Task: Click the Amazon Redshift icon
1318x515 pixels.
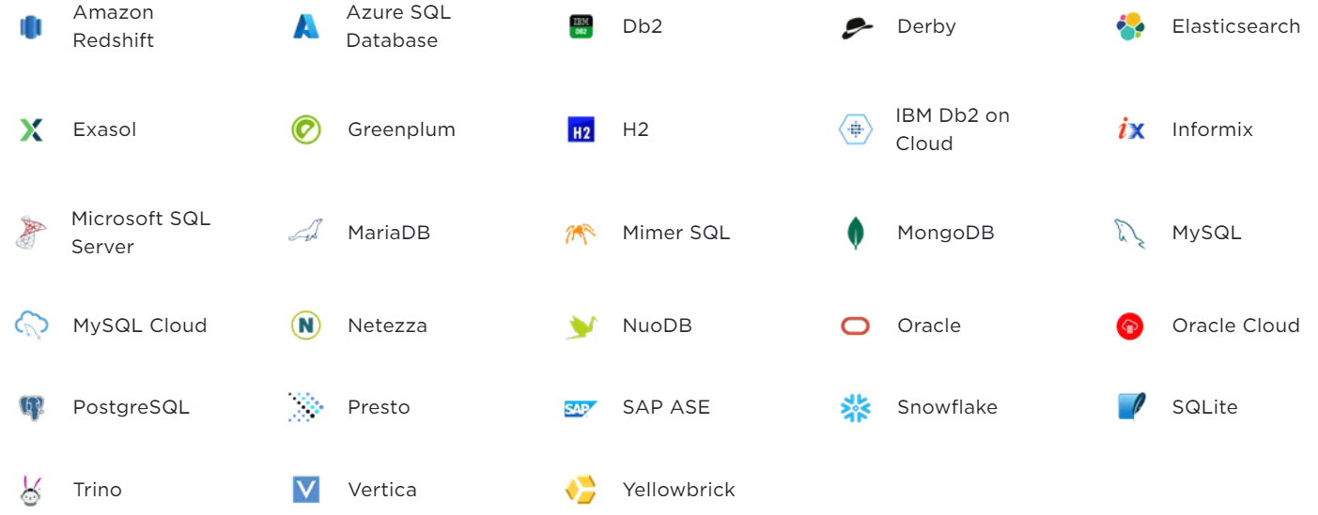Action: pos(31,26)
